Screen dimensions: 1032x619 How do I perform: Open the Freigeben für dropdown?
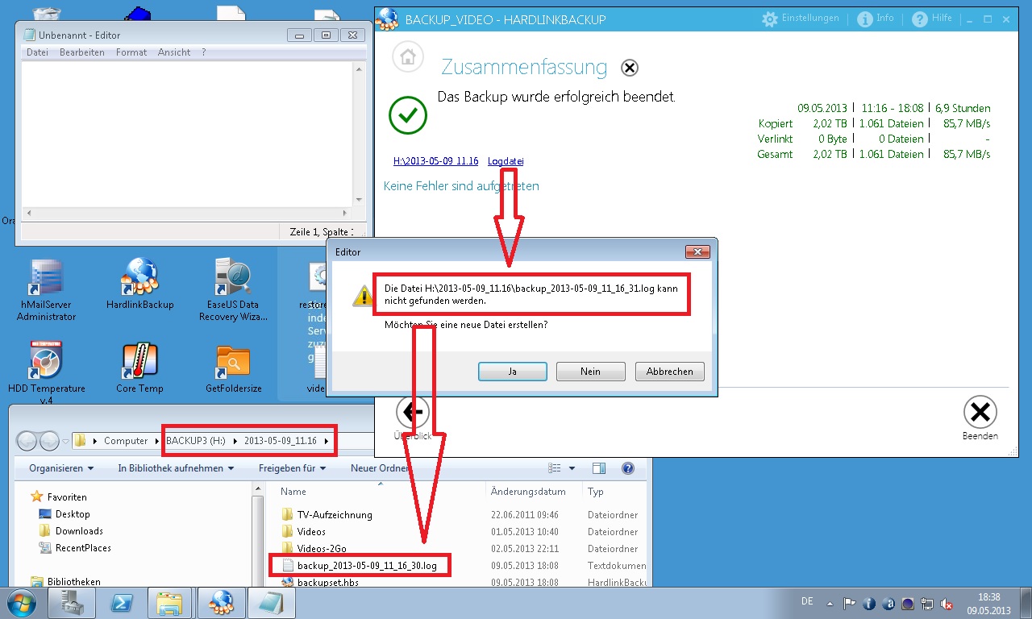(292, 468)
